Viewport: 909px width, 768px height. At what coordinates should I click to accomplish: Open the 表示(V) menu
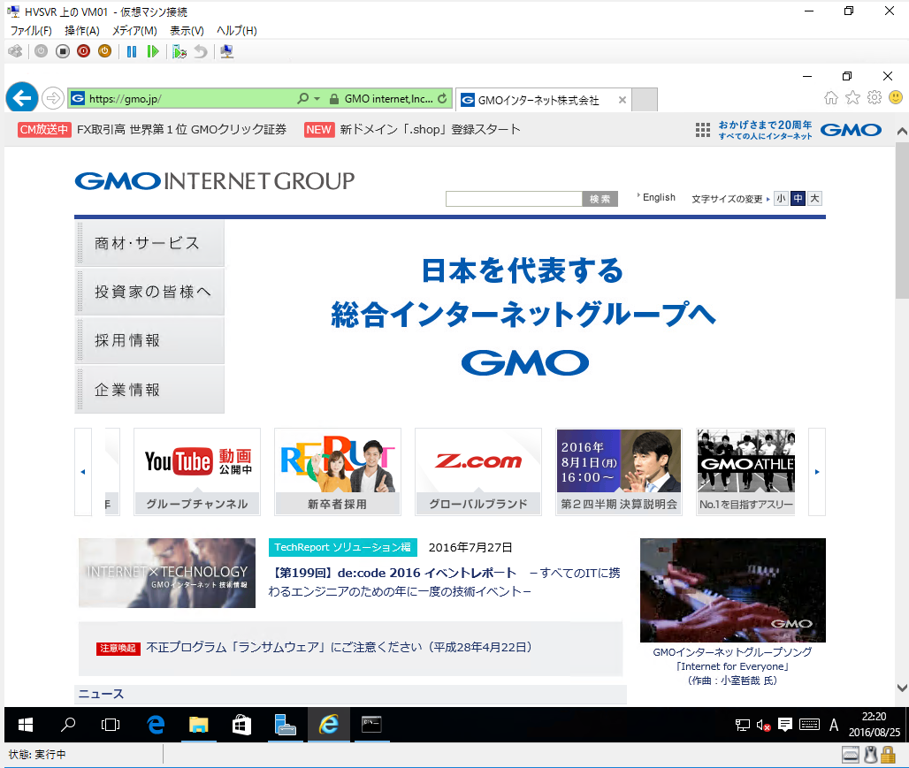point(187,31)
